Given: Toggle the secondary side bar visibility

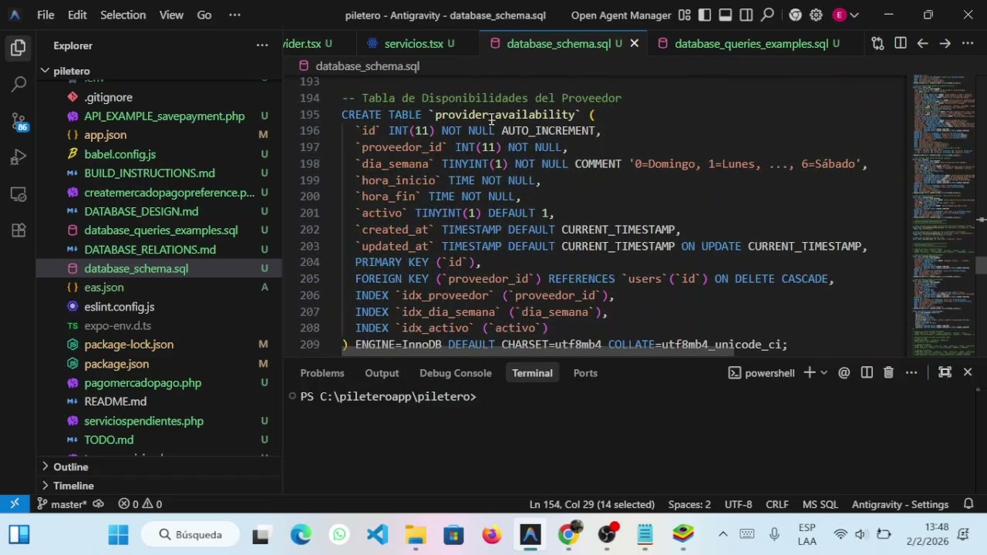Looking at the screenshot, I should (746, 15).
